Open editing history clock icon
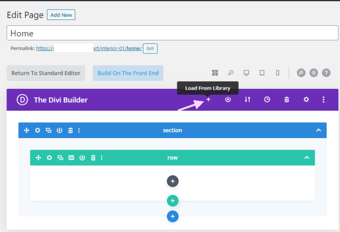The width and height of the screenshot is (340, 232). click(x=267, y=100)
